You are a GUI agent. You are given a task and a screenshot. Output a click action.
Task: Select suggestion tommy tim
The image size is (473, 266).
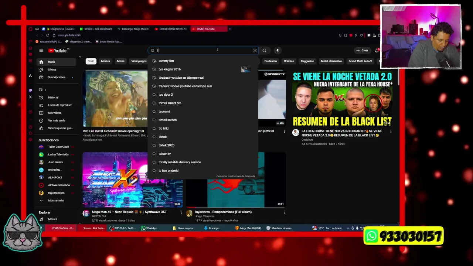click(203, 61)
